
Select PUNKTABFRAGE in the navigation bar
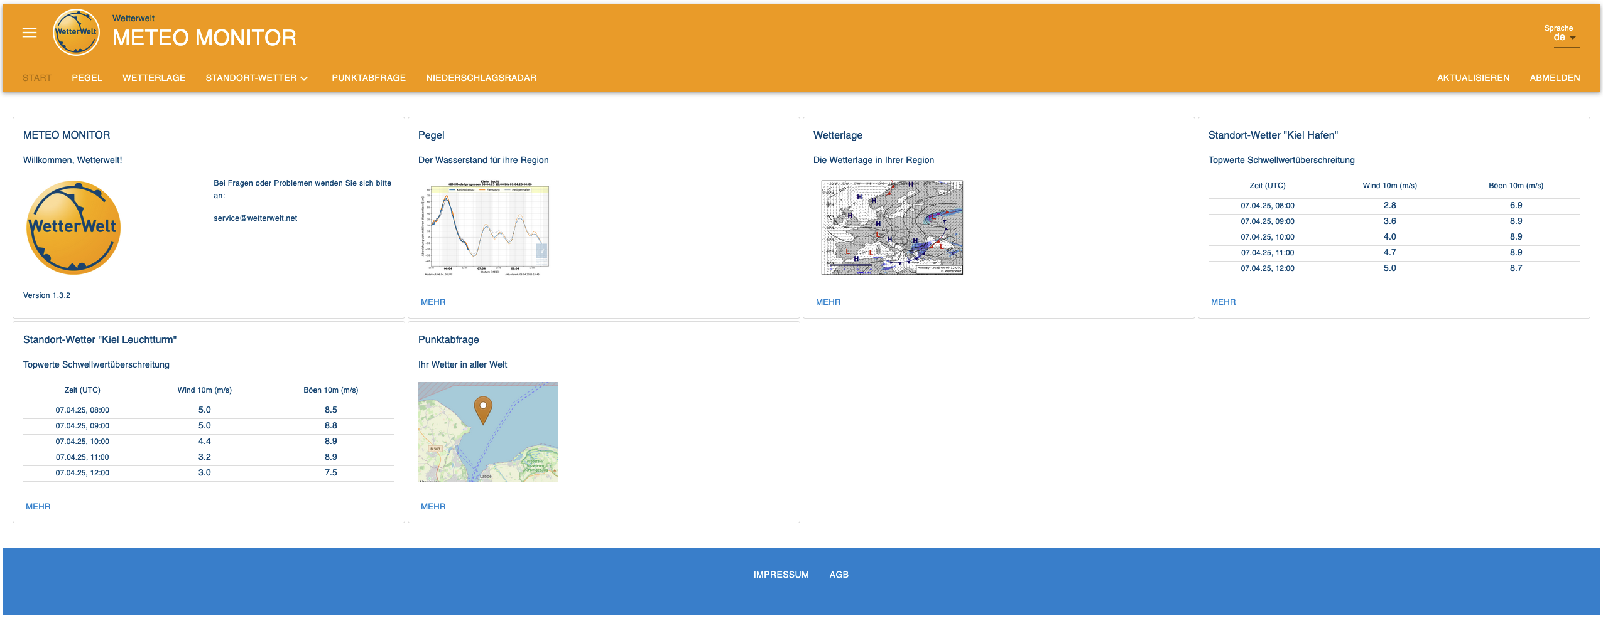(x=369, y=78)
